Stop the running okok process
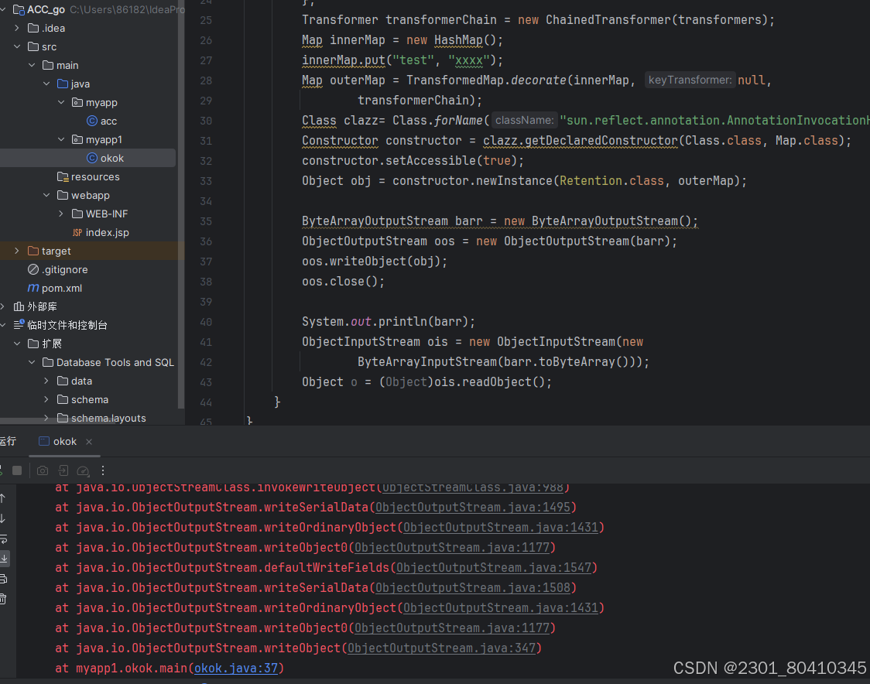Image resolution: width=870 pixels, height=684 pixels. pyautogui.click(x=17, y=470)
